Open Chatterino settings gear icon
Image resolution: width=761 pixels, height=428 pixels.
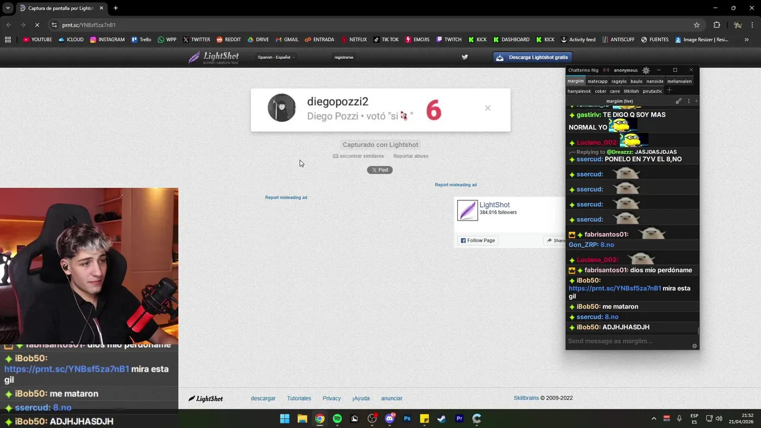(x=646, y=70)
